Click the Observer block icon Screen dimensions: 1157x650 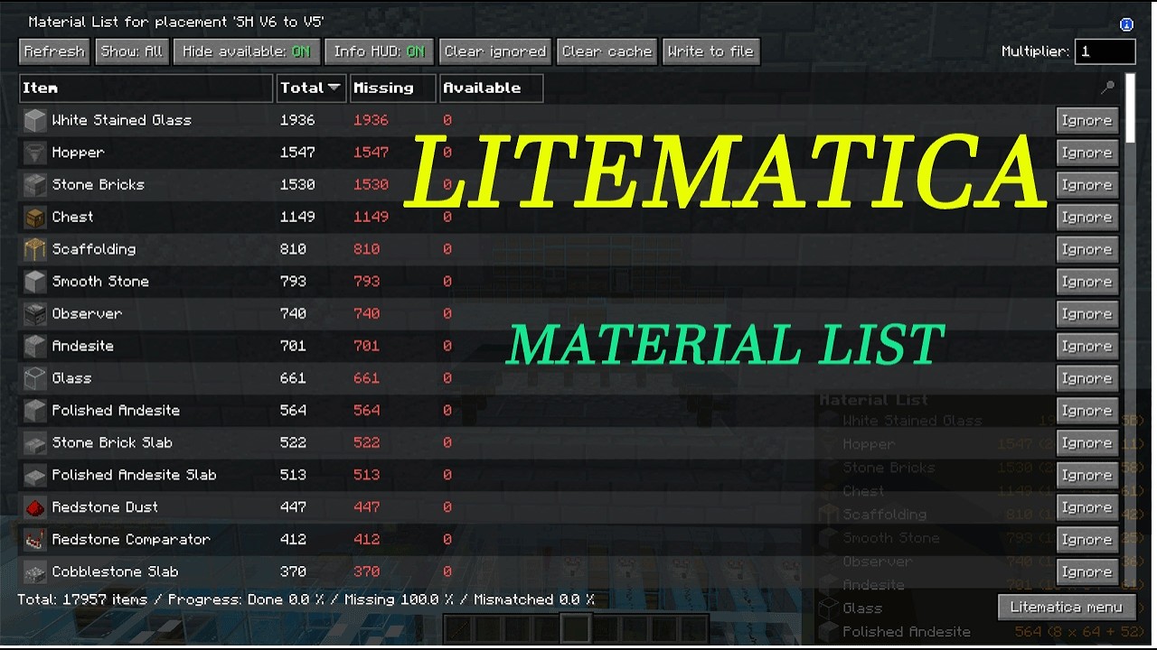point(34,314)
